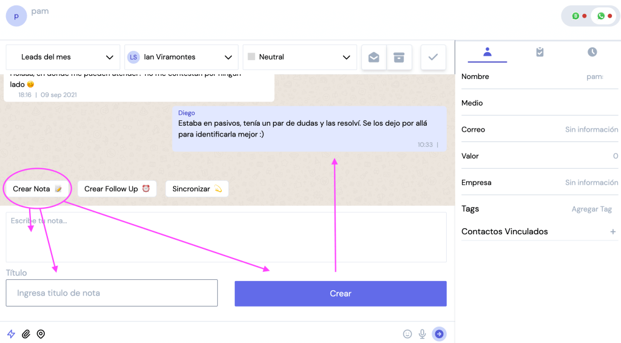
Task: Click the archive box icon
Action: (x=399, y=58)
